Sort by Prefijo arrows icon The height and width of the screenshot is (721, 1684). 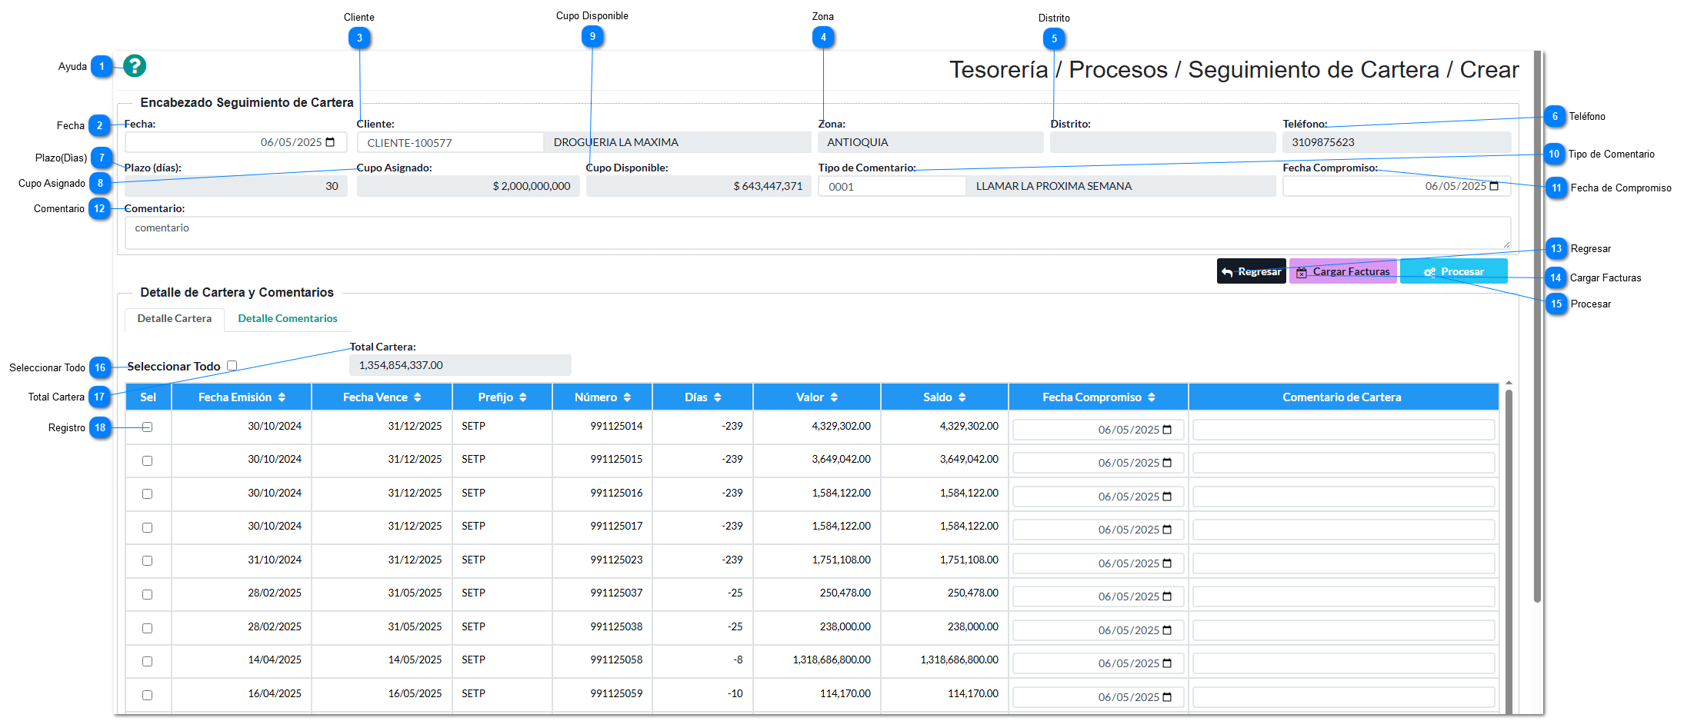point(523,397)
